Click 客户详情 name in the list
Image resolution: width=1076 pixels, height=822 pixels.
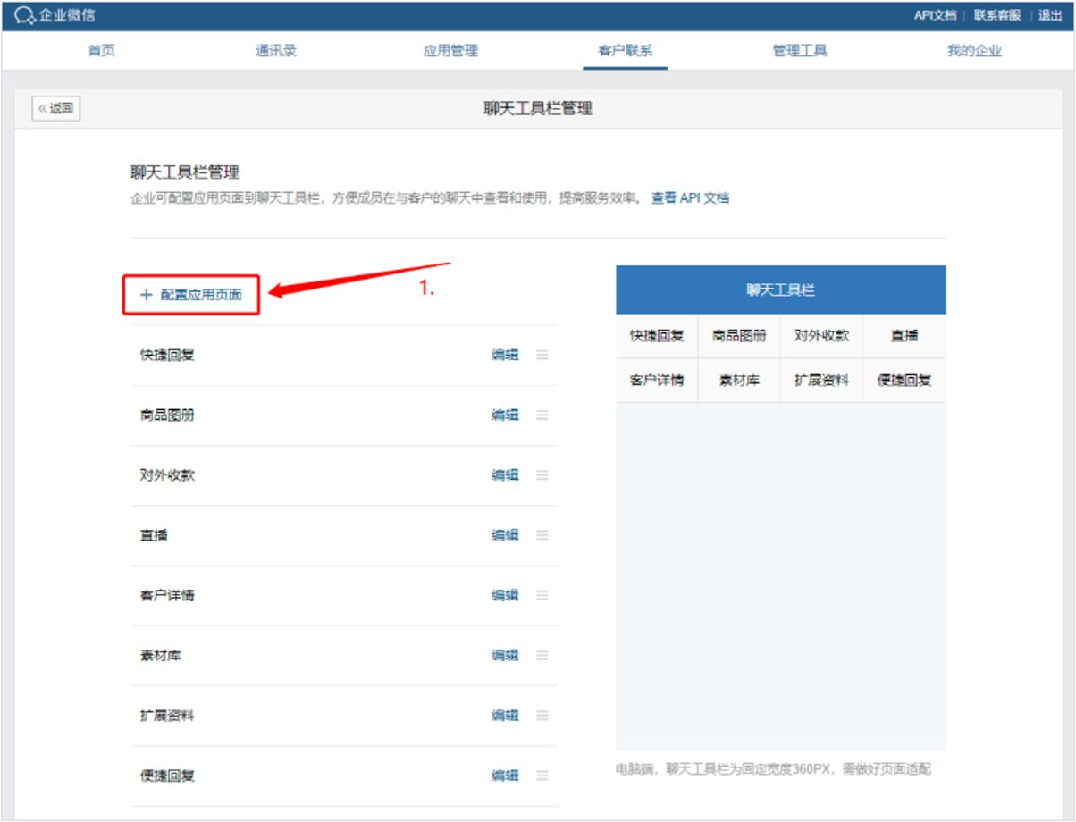[x=167, y=595]
